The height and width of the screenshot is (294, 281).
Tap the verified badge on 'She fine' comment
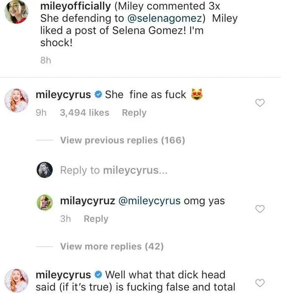coord(98,95)
